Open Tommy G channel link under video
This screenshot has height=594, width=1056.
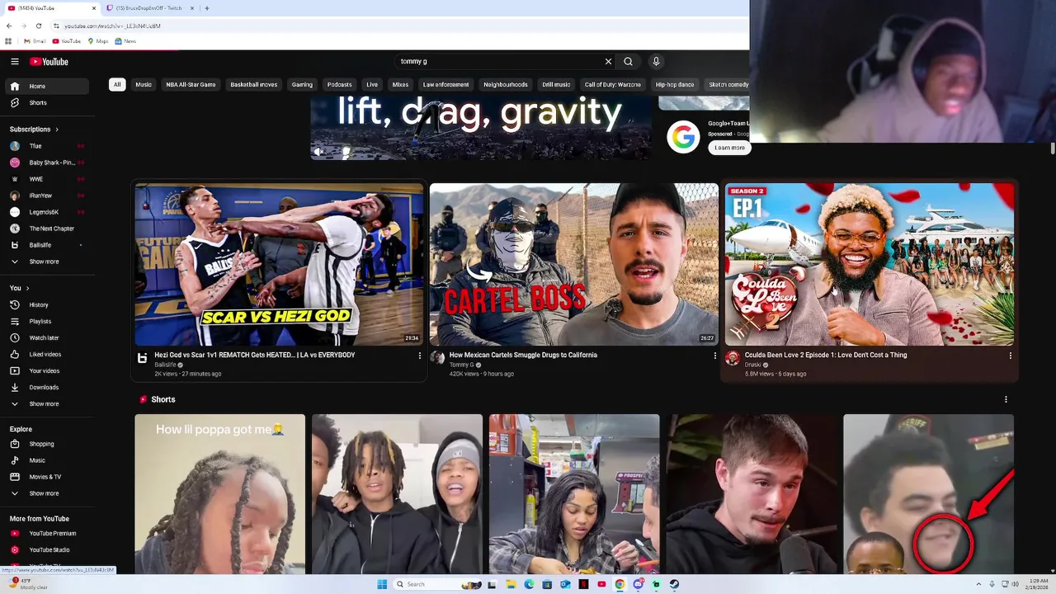pyautogui.click(x=461, y=365)
